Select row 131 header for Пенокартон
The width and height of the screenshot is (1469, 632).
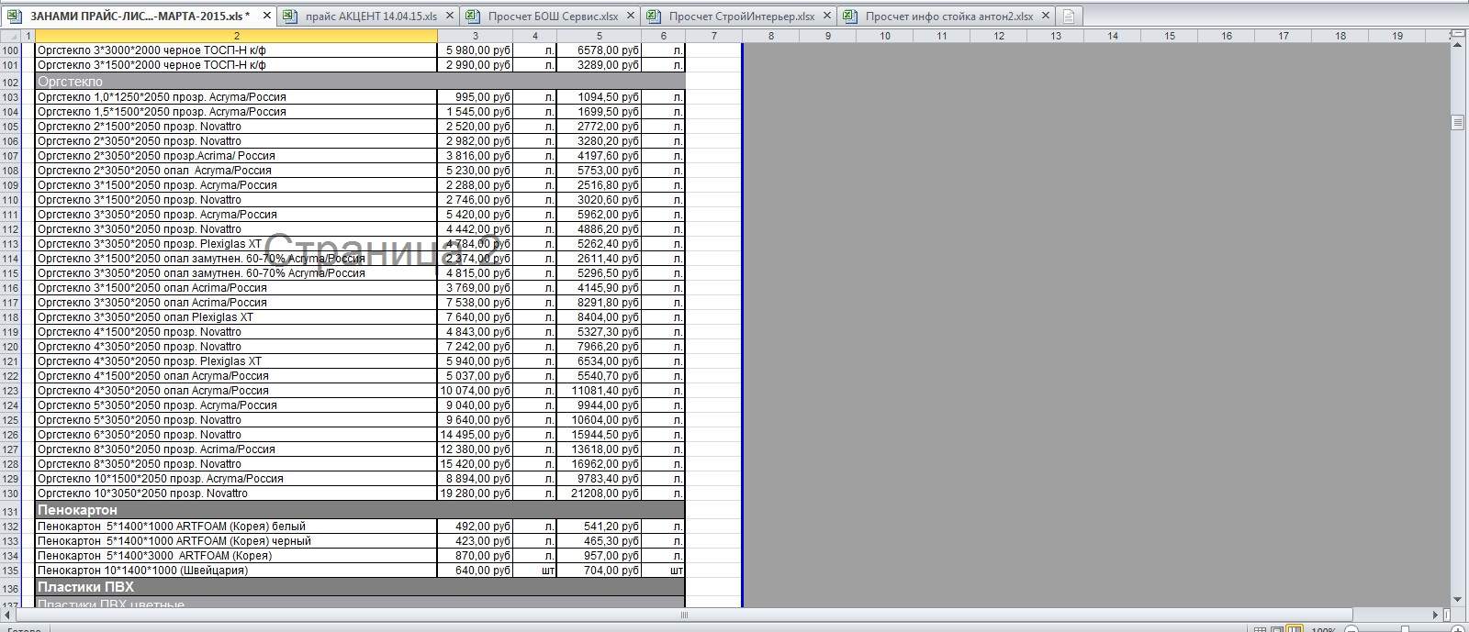pyautogui.click(x=11, y=510)
